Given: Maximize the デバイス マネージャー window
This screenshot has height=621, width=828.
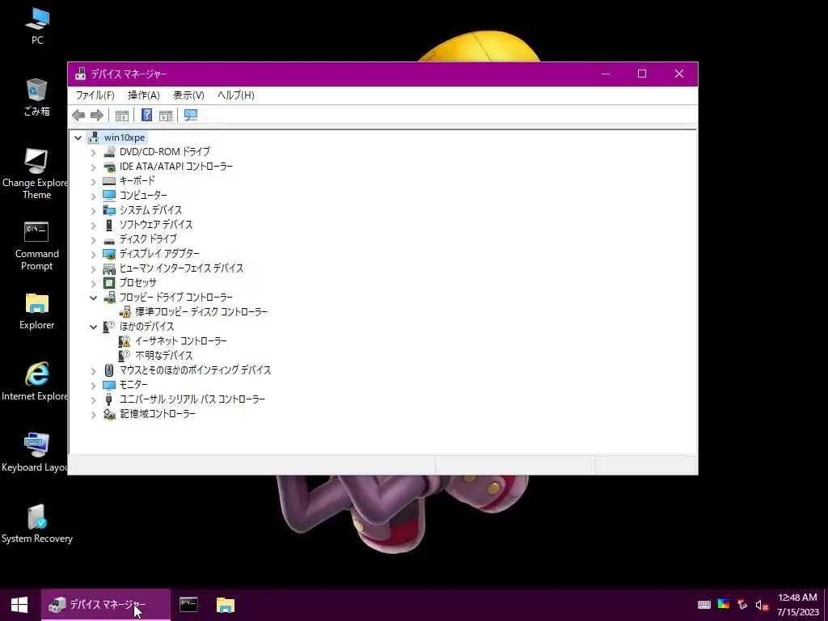Looking at the screenshot, I should [642, 74].
